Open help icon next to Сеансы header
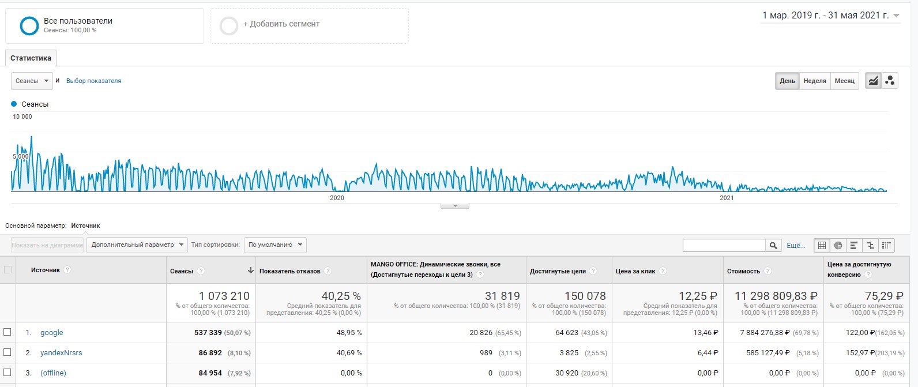This screenshot has height=387, width=918. point(201,271)
